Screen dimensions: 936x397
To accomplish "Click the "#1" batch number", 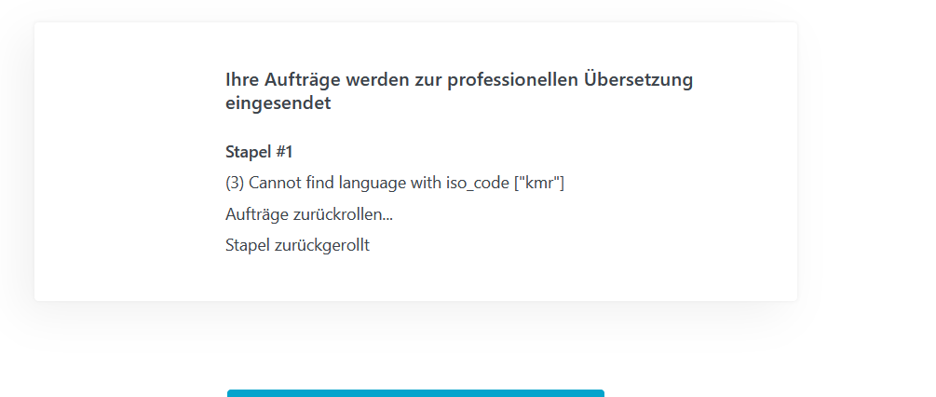I will (x=283, y=152).
